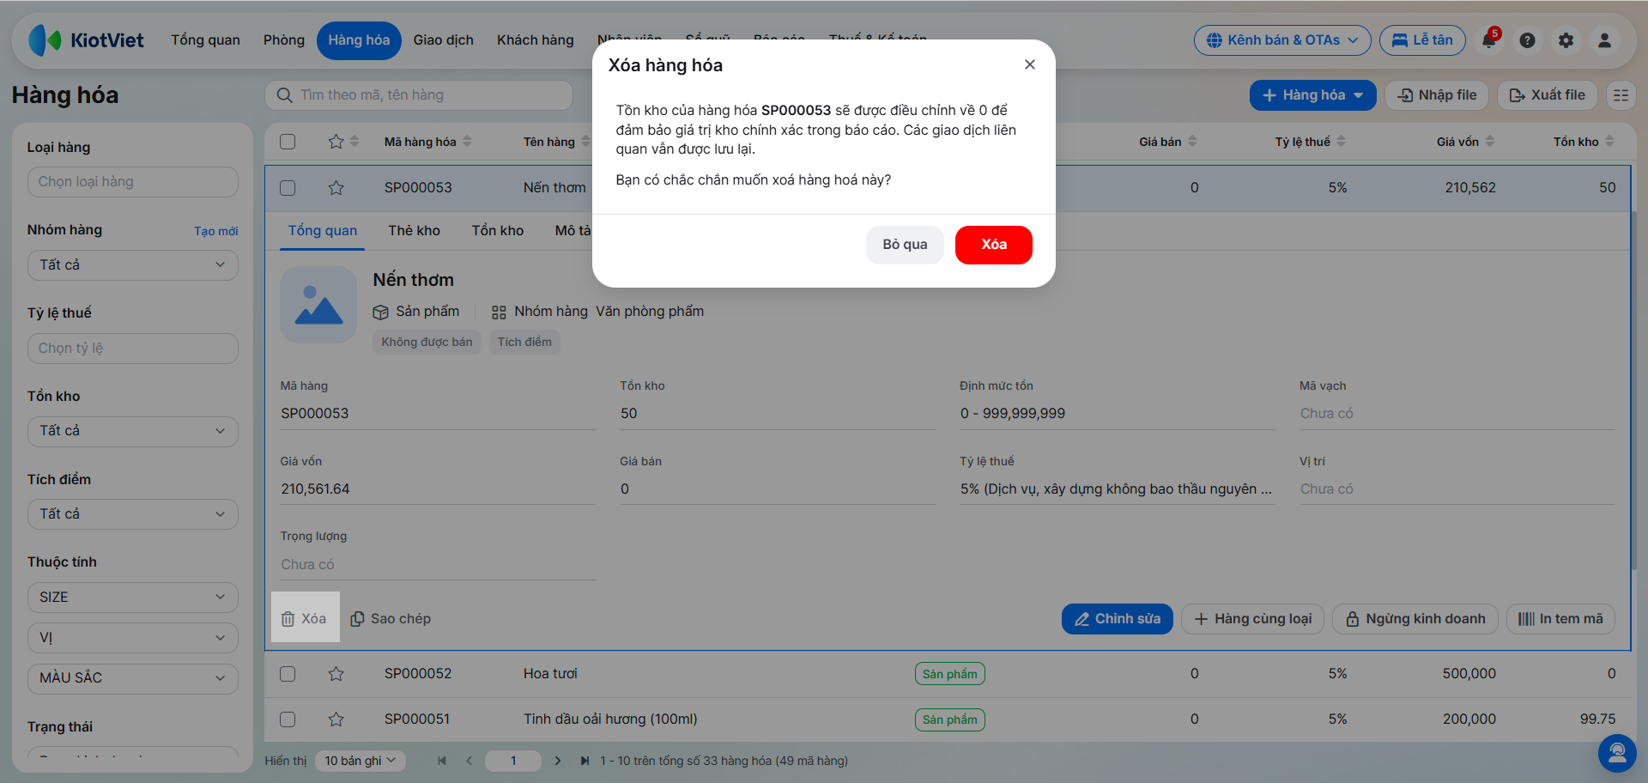Check the SP000052 row checkbox
The width and height of the screenshot is (1648, 783).
tap(288, 674)
